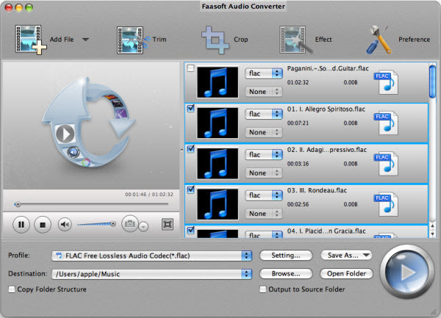The height and width of the screenshot is (318, 441).
Task: Click the Trim scissors icon
Action: pos(133,40)
